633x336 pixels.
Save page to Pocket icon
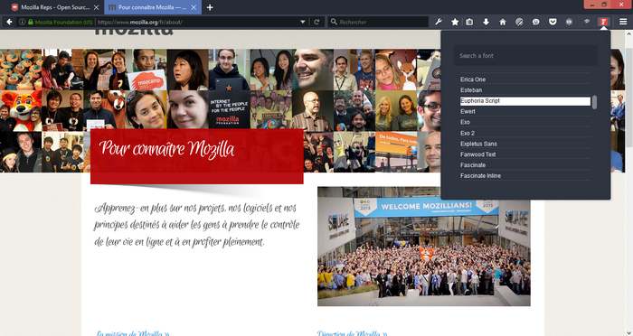pos(553,22)
